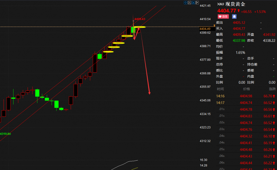Click the heart icon in the 自选 button
Viewport: 277px width, 170px height.
[220, 16]
